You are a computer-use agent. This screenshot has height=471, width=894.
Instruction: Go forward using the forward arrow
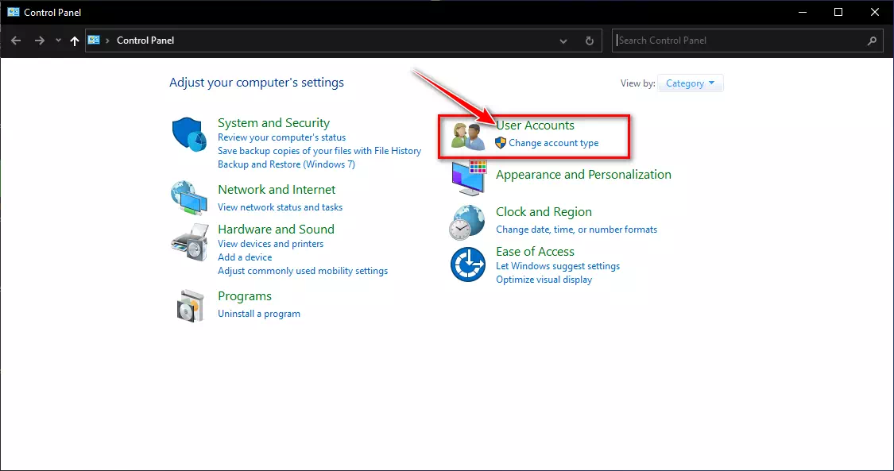[x=40, y=41]
